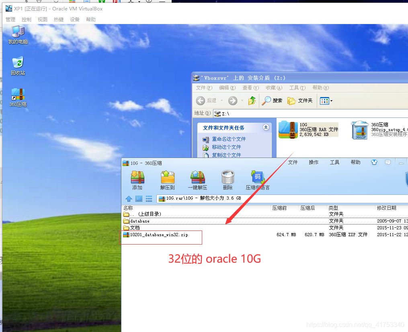This screenshot has height=332, width=408.
Task: Open the Recycle Bin desktop icon
Action: click(18, 66)
